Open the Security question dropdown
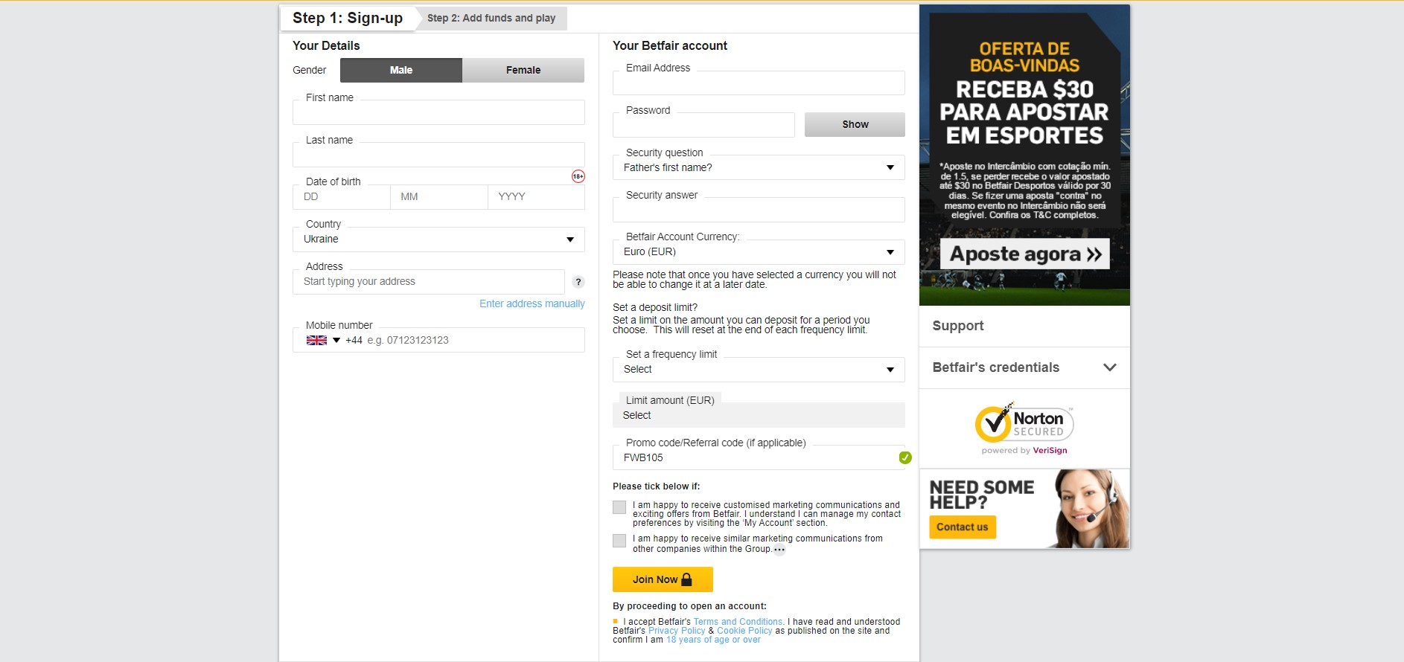 click(759, 167)
